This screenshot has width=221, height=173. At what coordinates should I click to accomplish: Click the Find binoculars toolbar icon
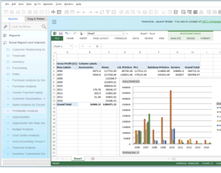pyautogui.click(x=67, y=12)
